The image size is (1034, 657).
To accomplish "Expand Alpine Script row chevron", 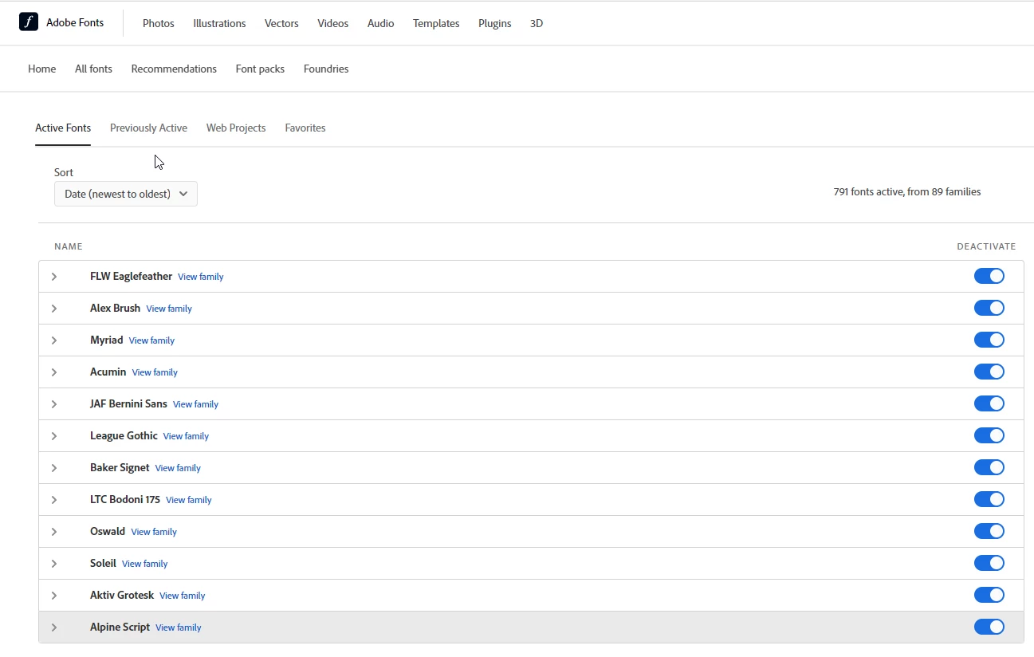I will click(x=54, y=627).
